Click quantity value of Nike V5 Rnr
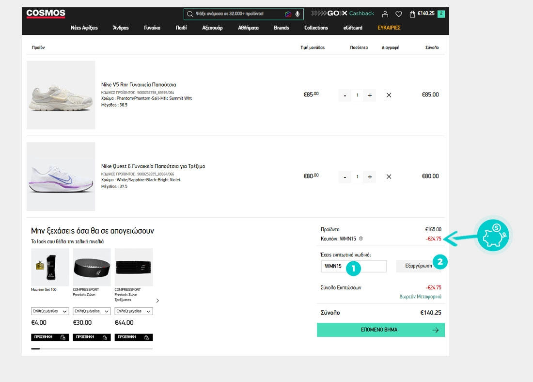 click(357, 95)
